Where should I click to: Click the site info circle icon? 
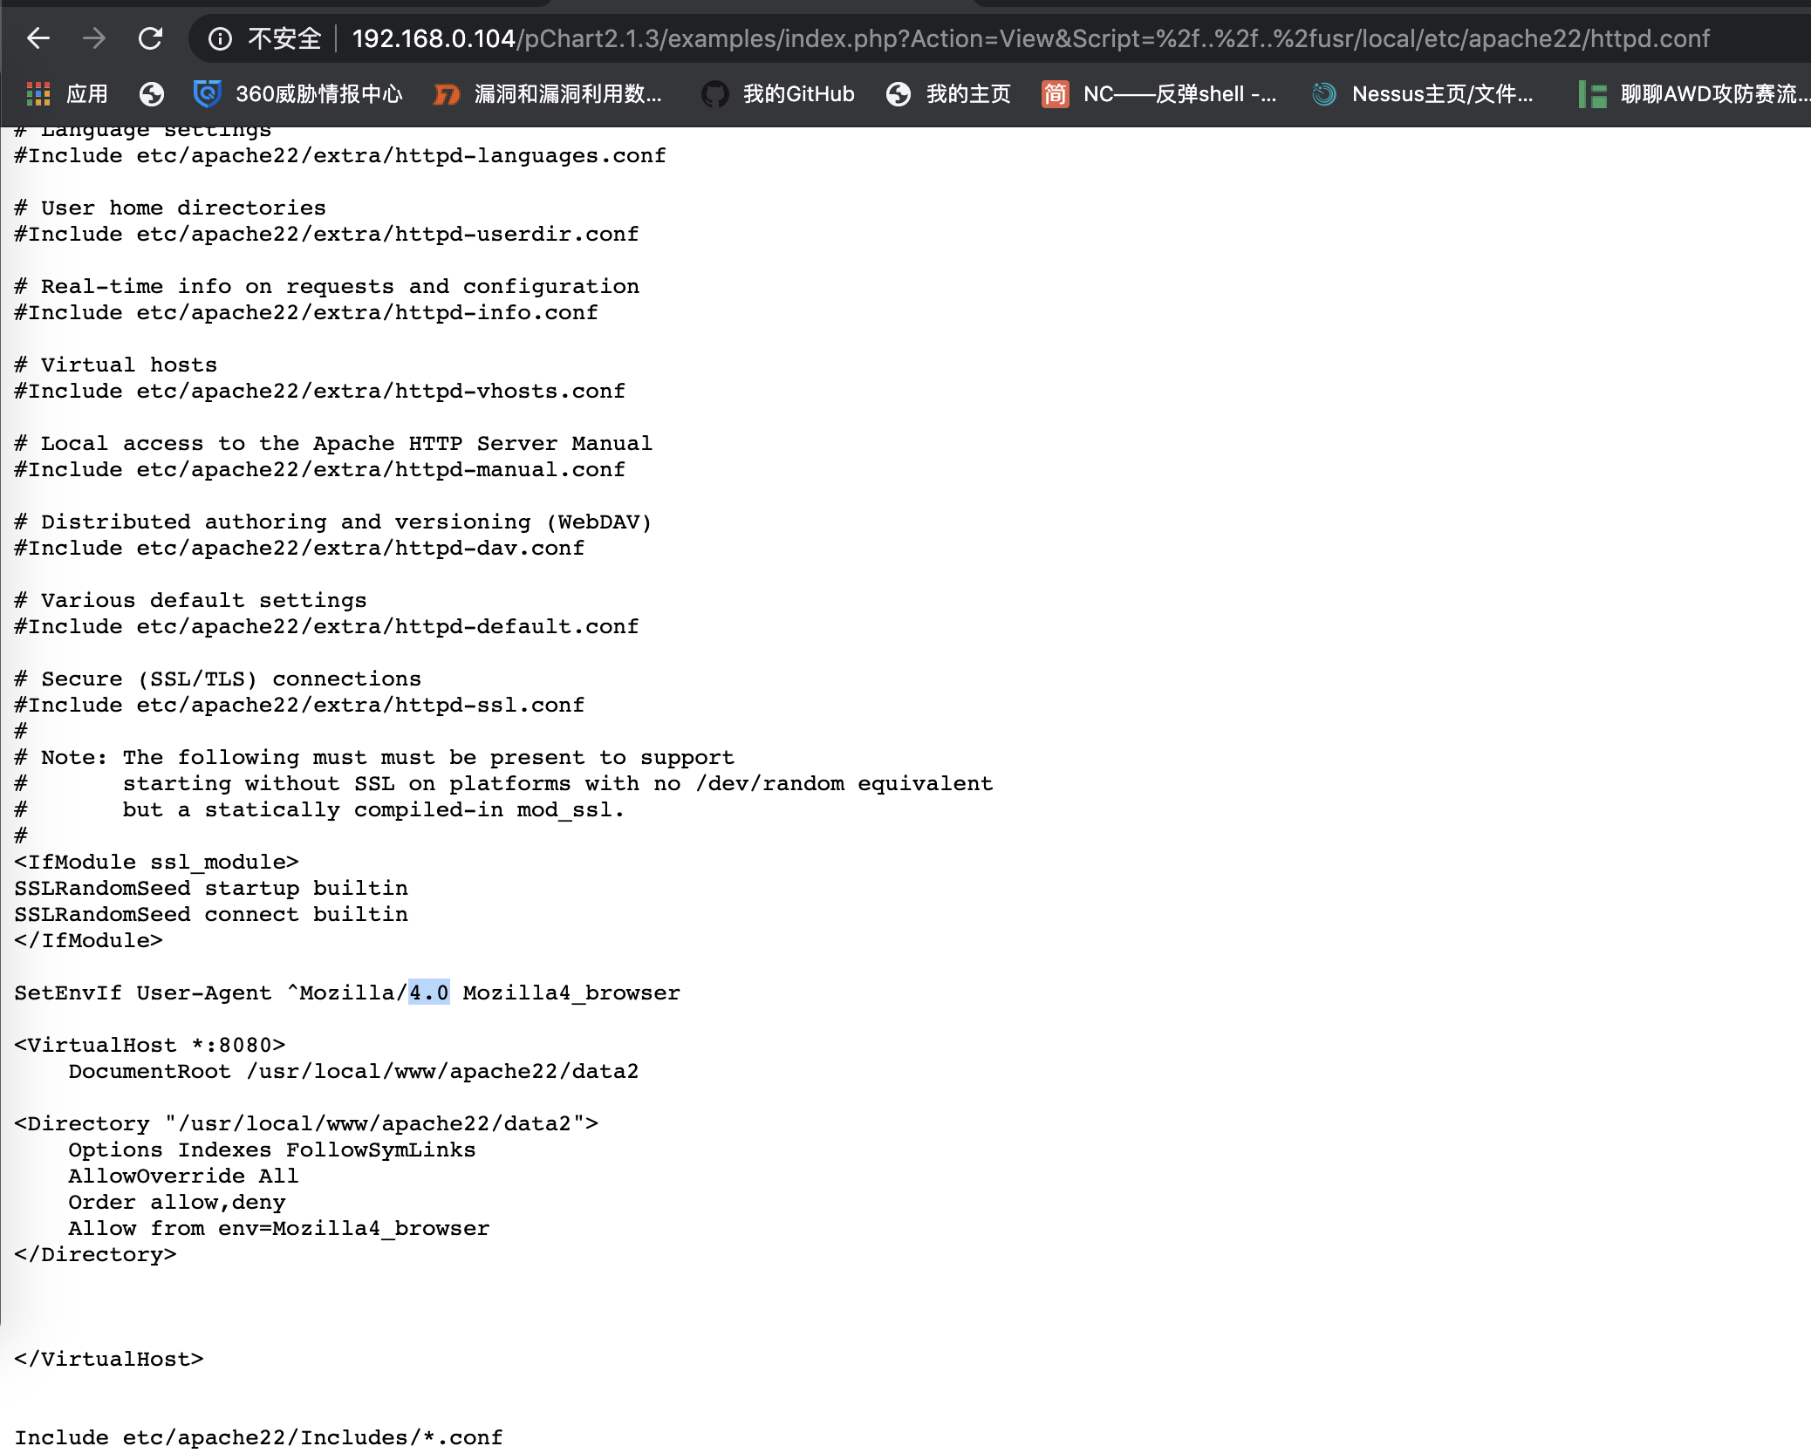coord(220,38)
